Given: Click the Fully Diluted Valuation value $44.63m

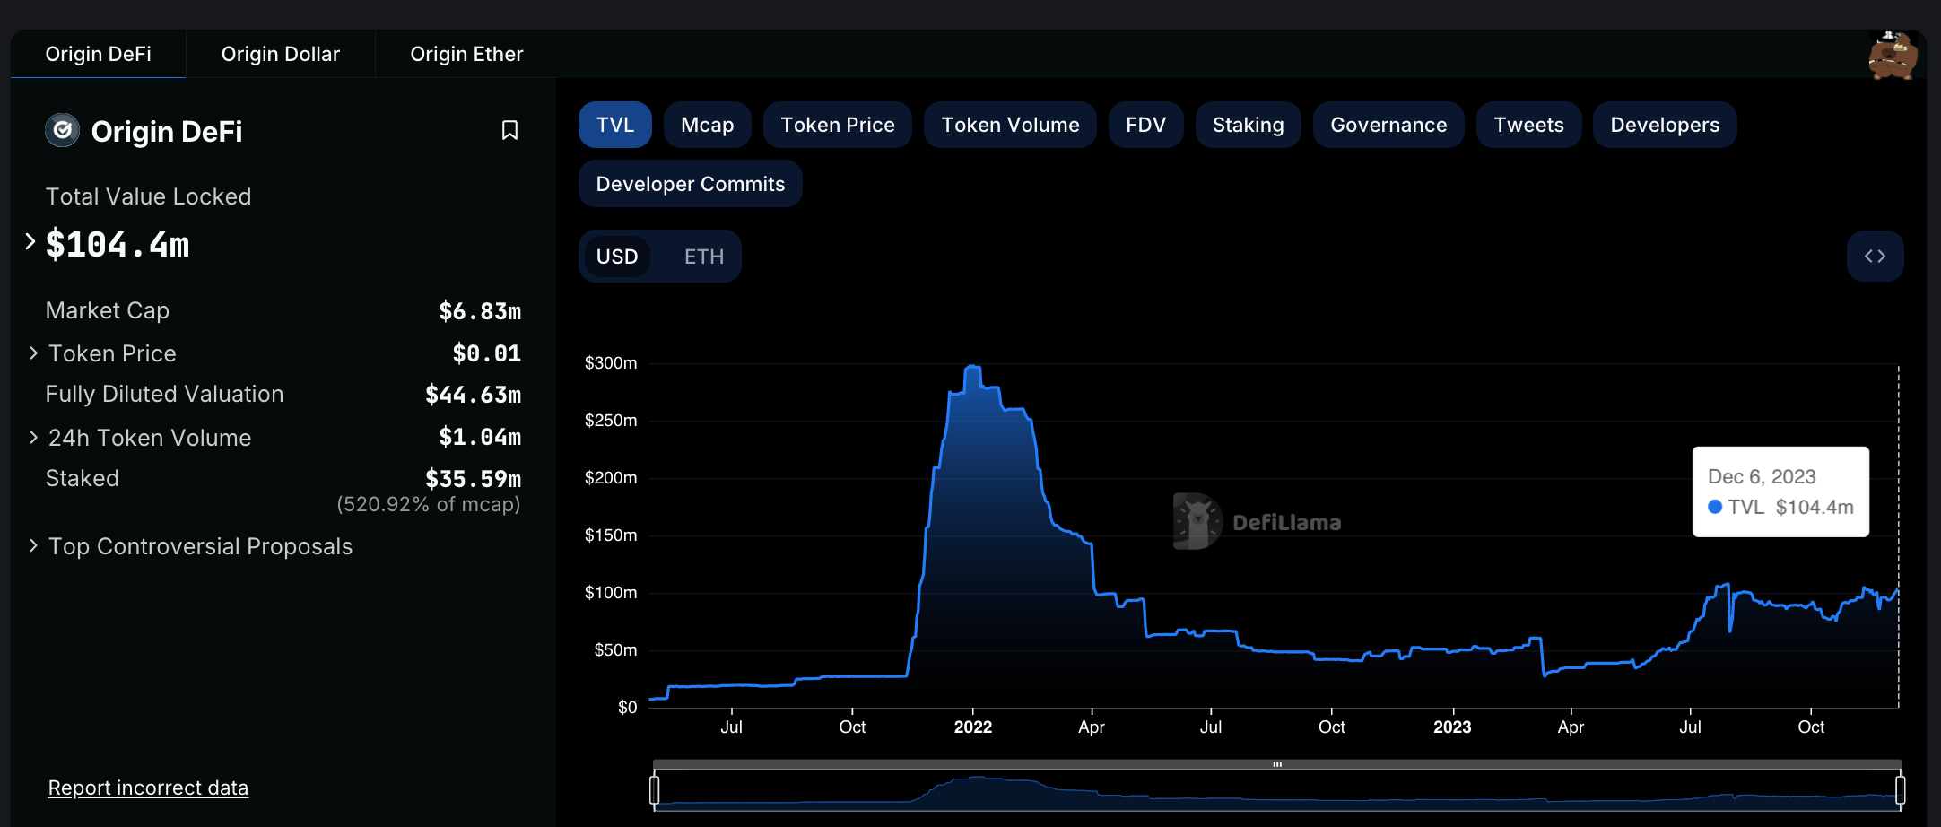Looking at the screenshot, I should tap(473, 395).
